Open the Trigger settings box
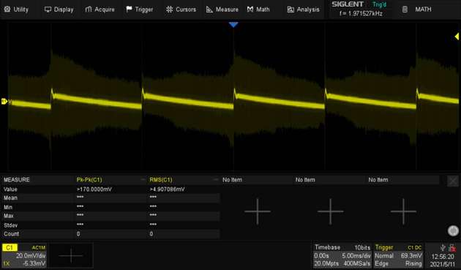The width and height of the screenshot is (461, 270). pyautogui.click(x=398, y=255)
